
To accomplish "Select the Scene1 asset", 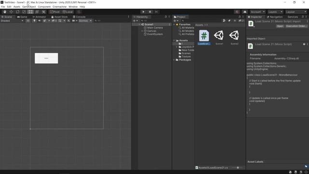I will [219, 38].
